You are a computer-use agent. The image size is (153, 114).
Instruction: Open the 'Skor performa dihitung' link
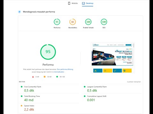click(x=65, y=69)
